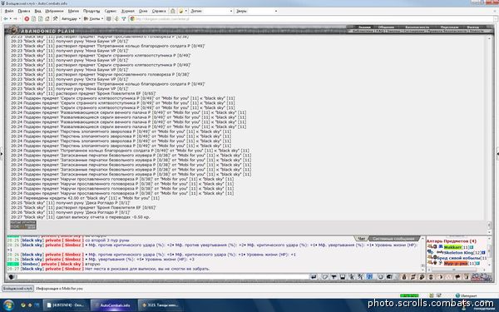Image resolution: width=499 pixels, height=312 pixels.
Task: Click the home icon after Справка
Action: coord(173,11)
